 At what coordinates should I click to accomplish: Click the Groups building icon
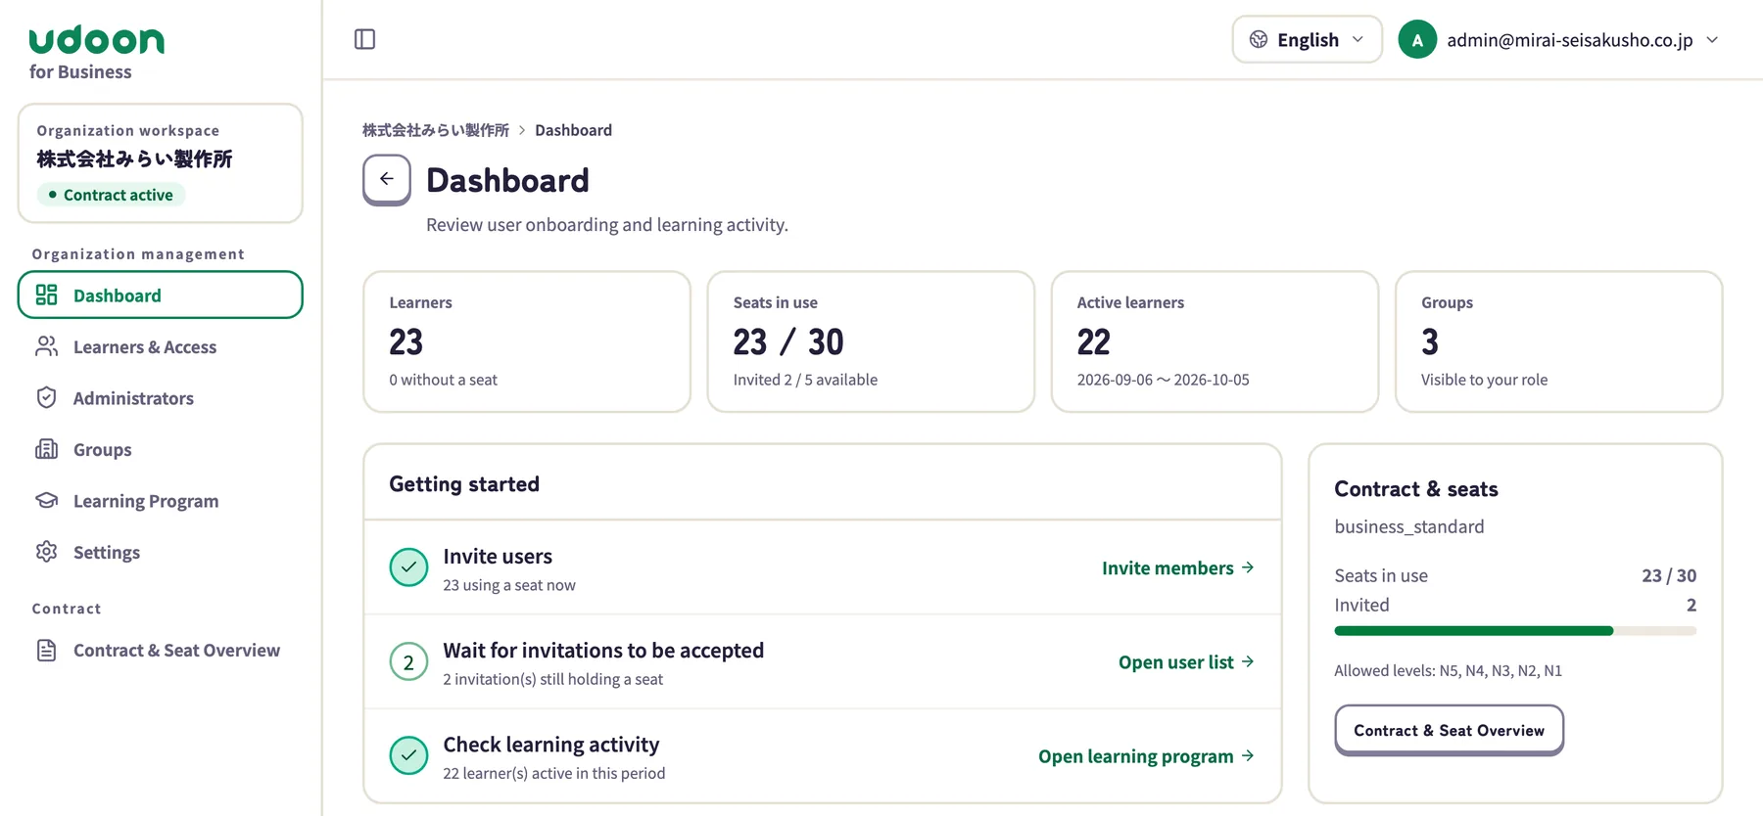click(x=46, y=449)
